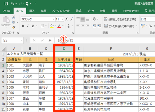
Task: Toggle Bold formatting
Action: 23,26
